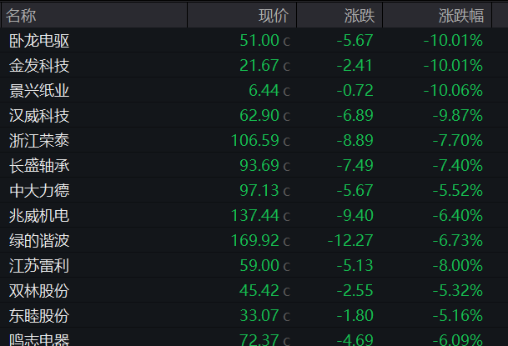Click the 双林股份 stock name
The width and height of the screenshot is (508, 346).
coord(39,290)
